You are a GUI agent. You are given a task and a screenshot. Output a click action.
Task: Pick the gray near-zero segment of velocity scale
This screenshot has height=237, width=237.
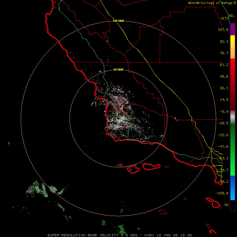point(233,117)
